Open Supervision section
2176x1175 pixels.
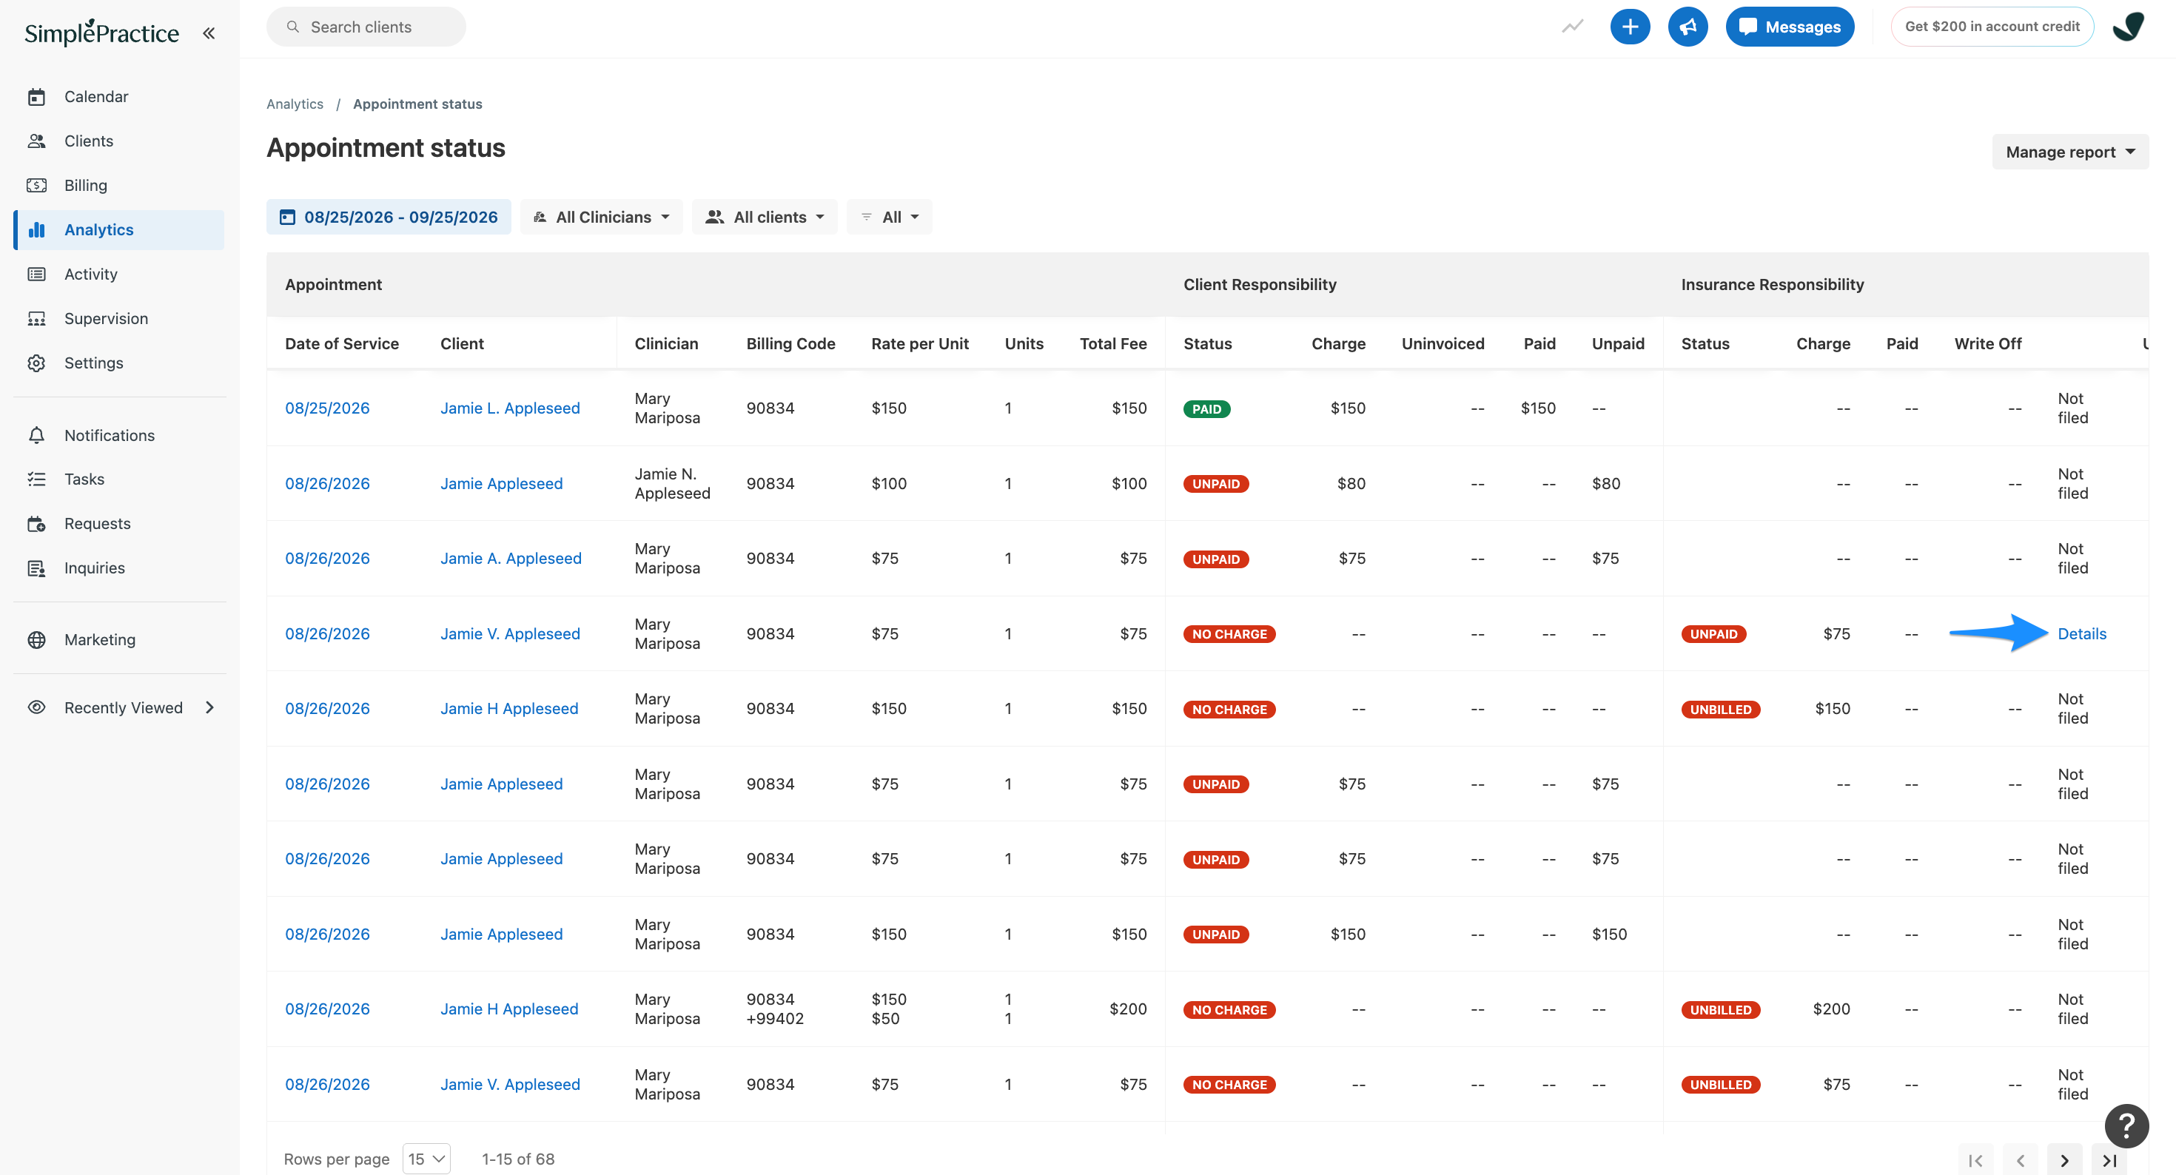pyautogui.click(x=119, y=318)
